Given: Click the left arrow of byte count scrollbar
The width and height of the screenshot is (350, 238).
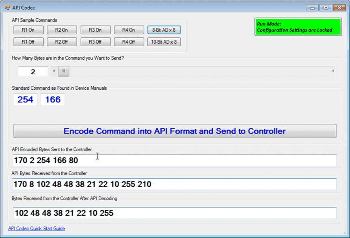Looking at the screenshot, I should click(x=54, y=71).
